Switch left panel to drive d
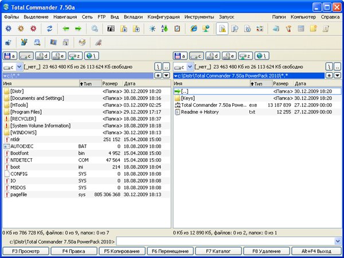Viewport: 344px width, 258px height. click(42, 56)
